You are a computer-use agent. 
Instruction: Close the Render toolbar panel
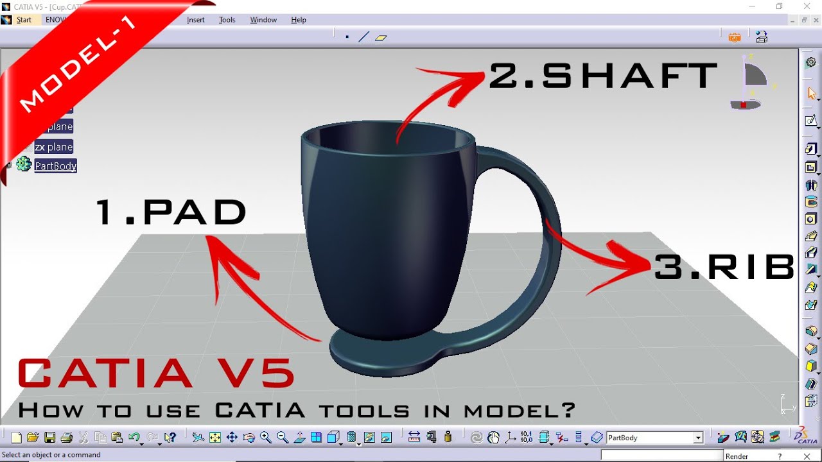tap(807, 456)
